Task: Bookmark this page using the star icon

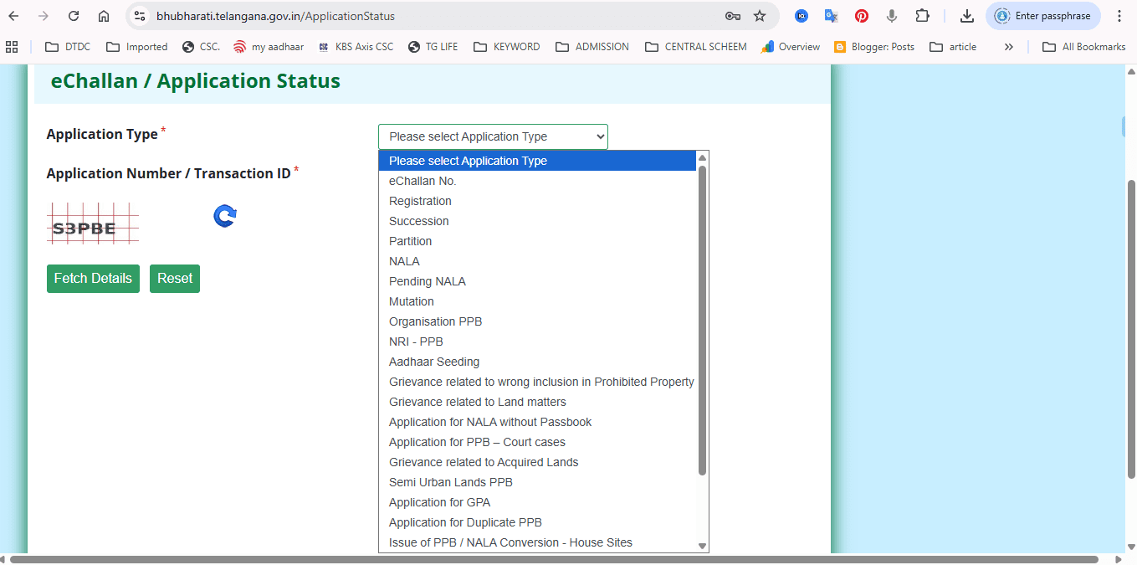Action: (x=759, y=15)
